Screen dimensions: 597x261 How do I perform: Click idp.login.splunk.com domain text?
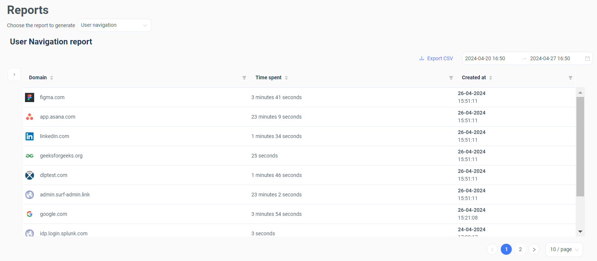(64, 233)
